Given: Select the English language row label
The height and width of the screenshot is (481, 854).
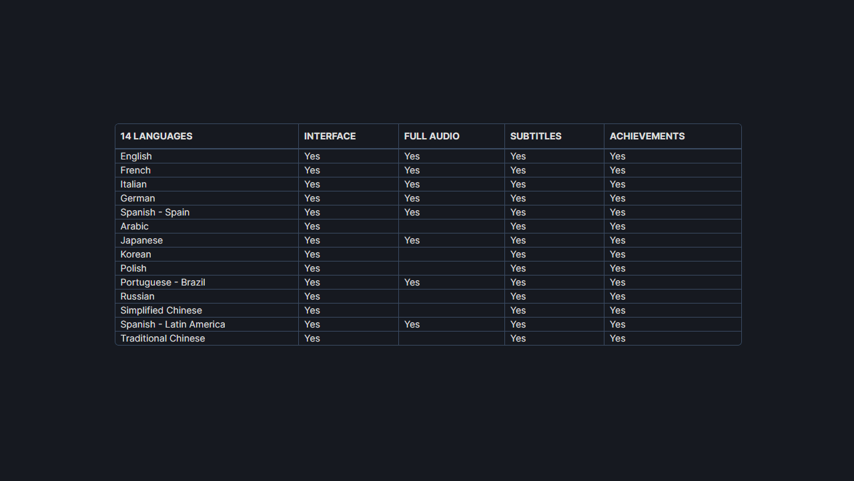Looking at the screenshot, I should point(136,156).
